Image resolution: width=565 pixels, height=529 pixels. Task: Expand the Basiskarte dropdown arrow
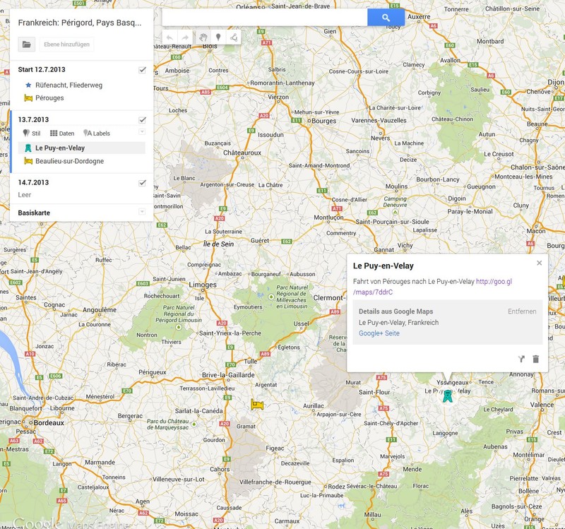(x=143, y=212)
